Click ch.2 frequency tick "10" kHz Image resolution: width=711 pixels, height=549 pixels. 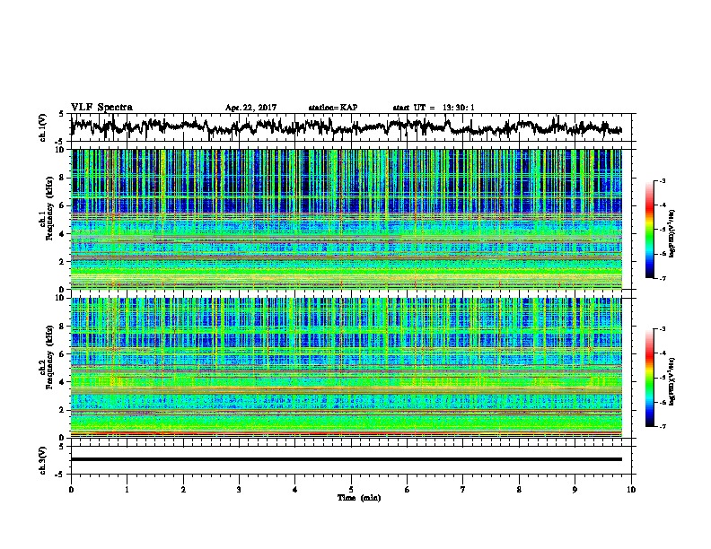pyautogui.click(x=62, y=298)
